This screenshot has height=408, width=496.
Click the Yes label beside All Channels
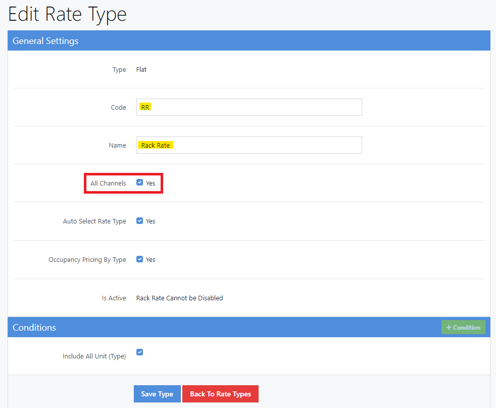coord(151,183)
